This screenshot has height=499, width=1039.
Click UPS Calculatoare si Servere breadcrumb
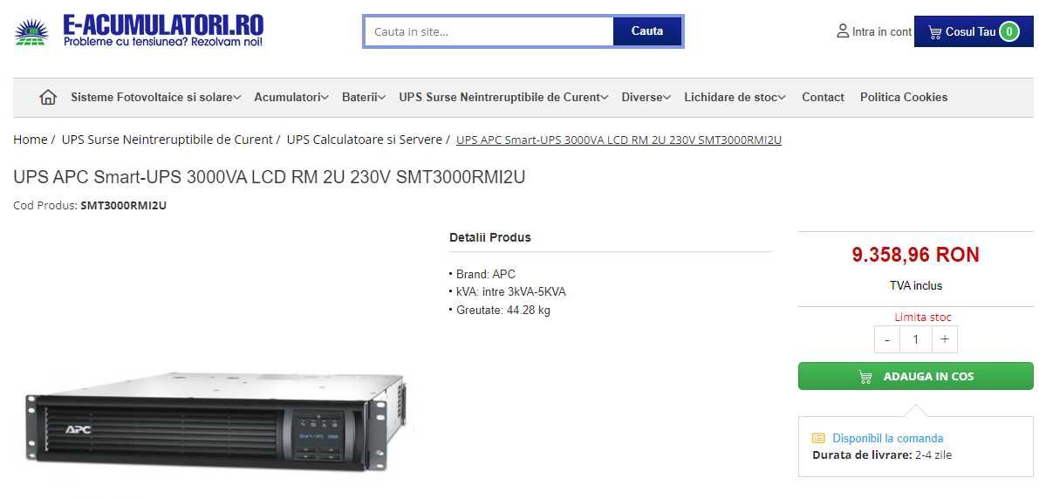(x=365, y=140)
